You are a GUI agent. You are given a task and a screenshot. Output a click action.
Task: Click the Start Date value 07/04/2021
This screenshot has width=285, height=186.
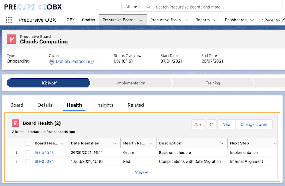(x=171, y=61)
